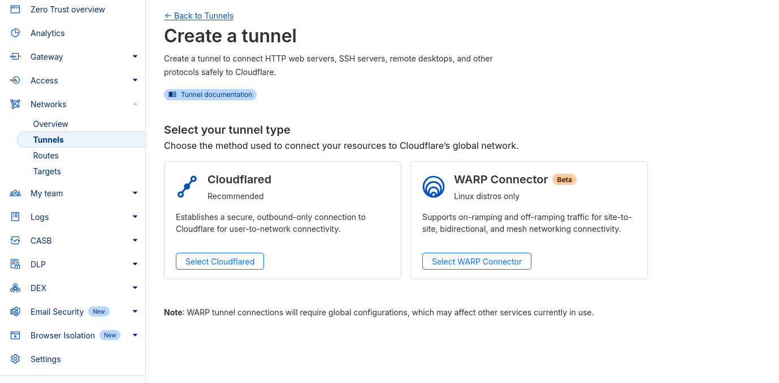Click the My team people icon
This screenshot has width=779, height=383.
[15, 193]
